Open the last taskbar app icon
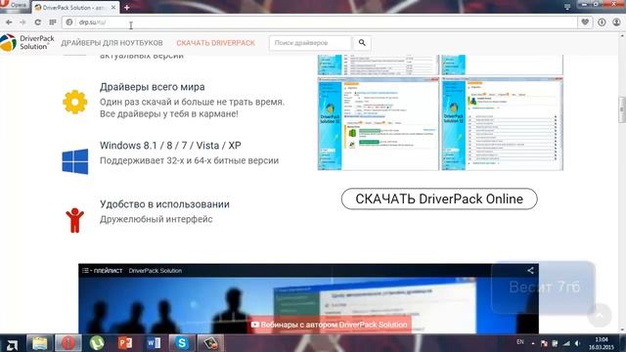Screen dimensions: 626x352 coord(210,343)
